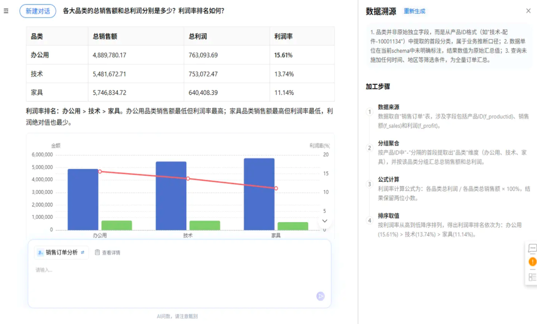Click the green profit bar for 家具
Screen dimensions: 537x324
coord(292,226)
